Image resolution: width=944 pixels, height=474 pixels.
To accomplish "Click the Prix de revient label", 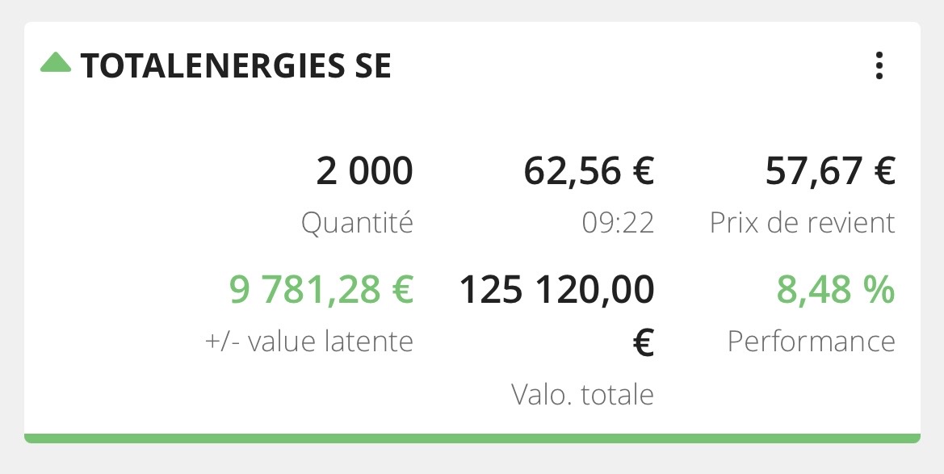I will click(803, 223).
